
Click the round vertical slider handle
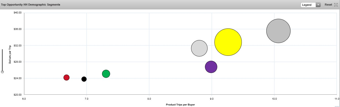pyautogui.click(x=3, y=72)
